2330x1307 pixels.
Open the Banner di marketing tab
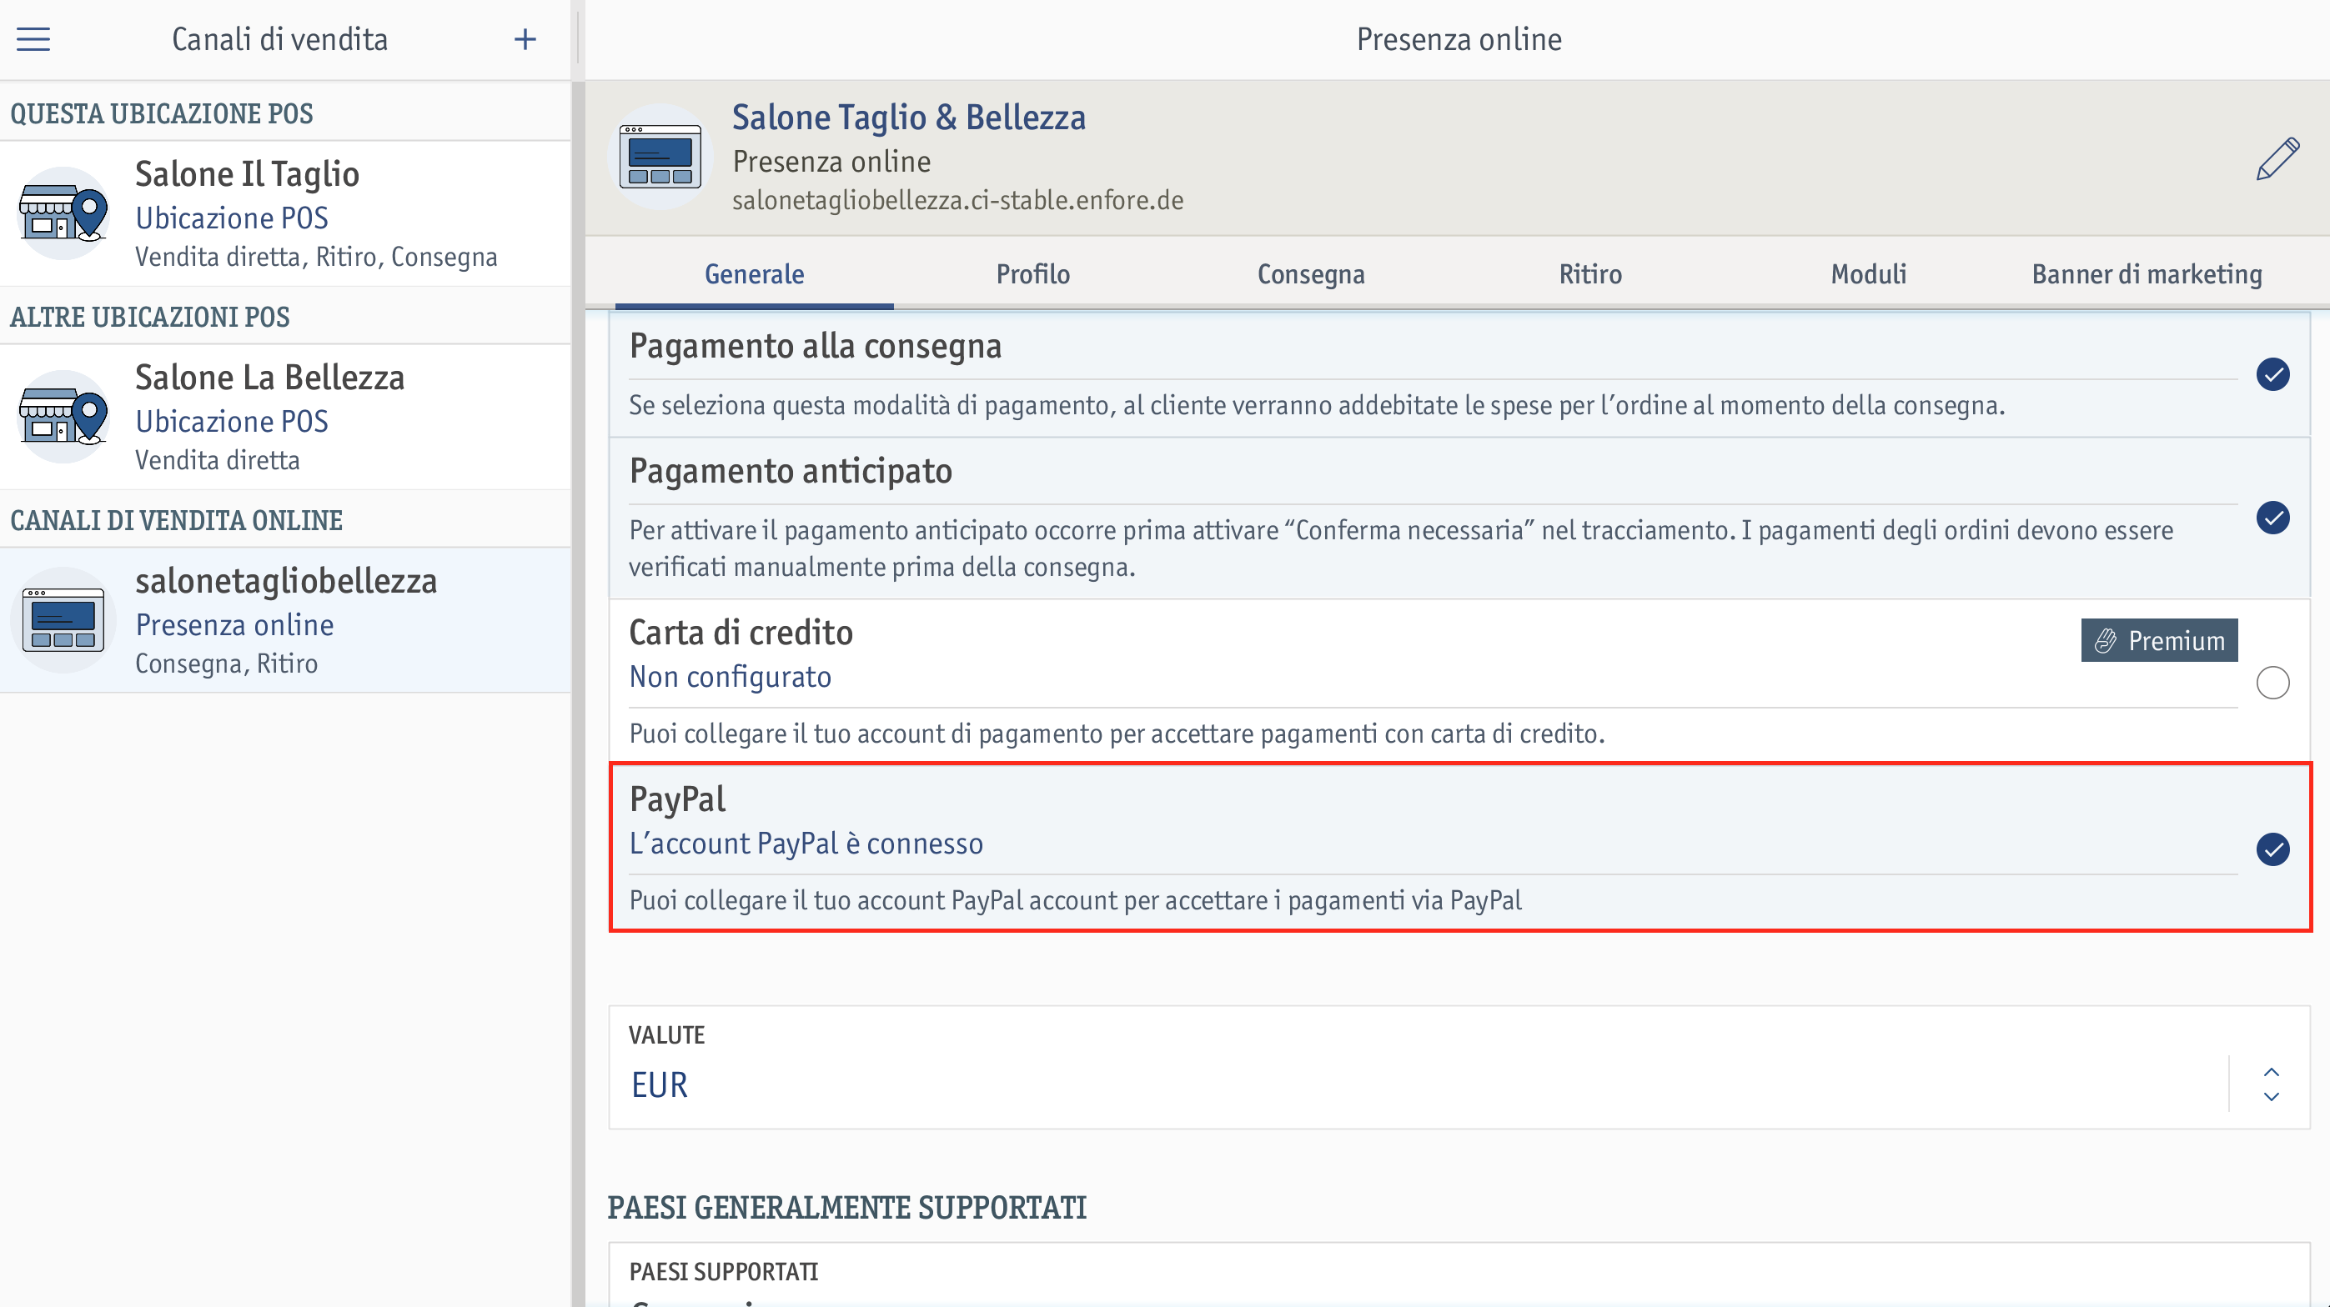(2147, 274)
